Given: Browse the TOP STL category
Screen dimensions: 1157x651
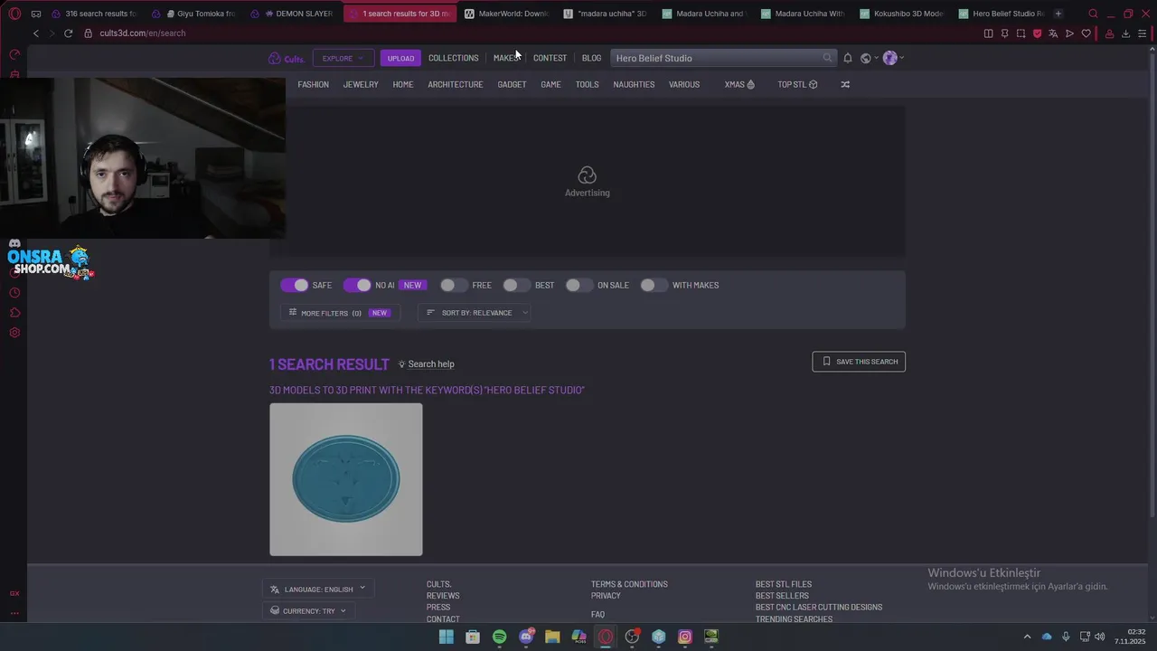Looking at the screenshot, I should coord(797,84).
